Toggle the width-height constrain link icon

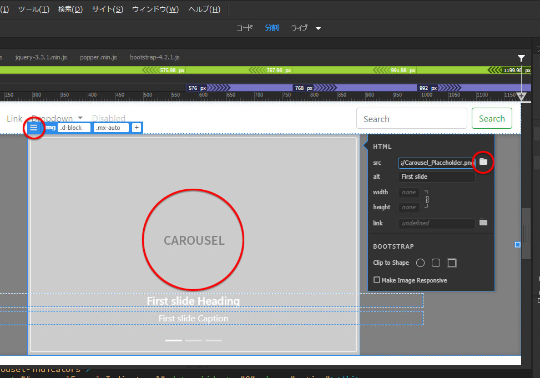[427, 199]
